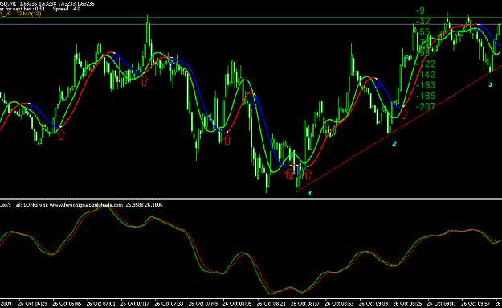Select the "-163" level label
Screen dimensions: 502x308
(426, 85)
